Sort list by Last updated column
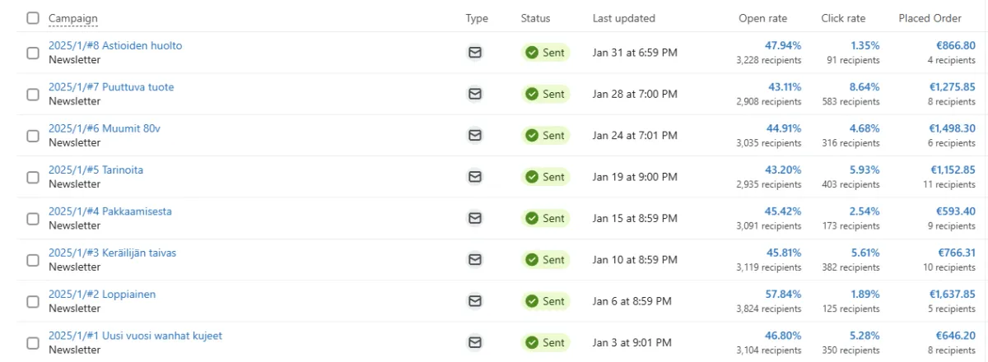This screenshot has width=988, height=362. pos(624,18)
